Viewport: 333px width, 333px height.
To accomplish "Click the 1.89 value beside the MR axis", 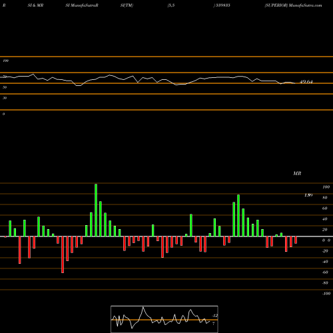I will point(308,195).
